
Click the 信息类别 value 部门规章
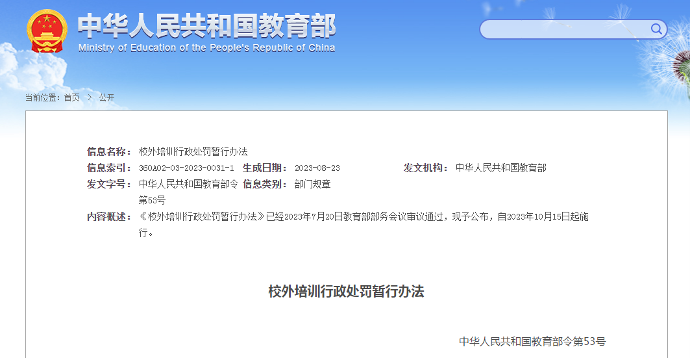(312, 184)
